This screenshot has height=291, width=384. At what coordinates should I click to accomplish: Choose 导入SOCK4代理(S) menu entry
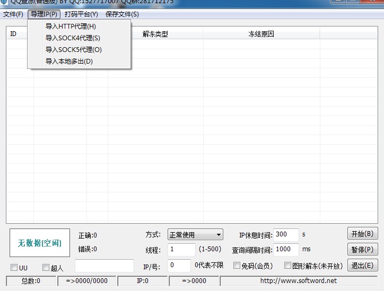coord(79,38)
